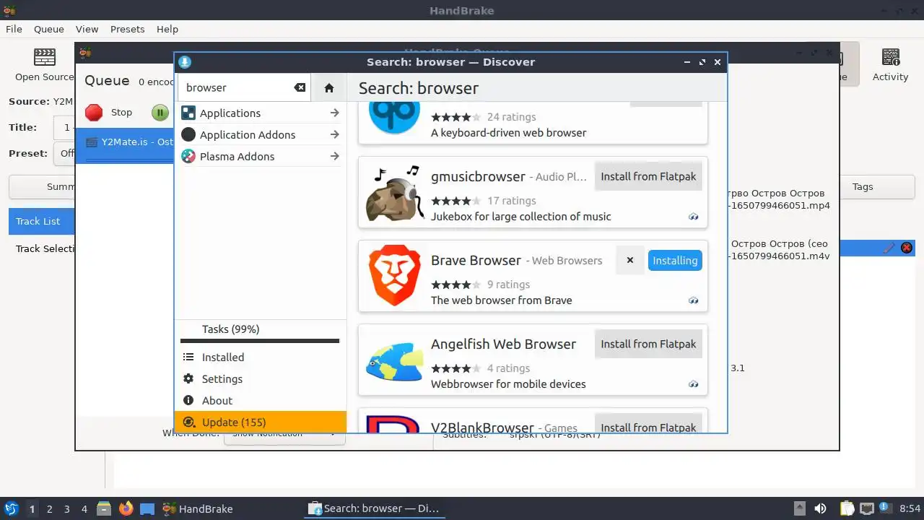The width and height of the screenshot is (924, 520).
Task: Stop the HandBrake queue encoding
Action: [109, 112]
